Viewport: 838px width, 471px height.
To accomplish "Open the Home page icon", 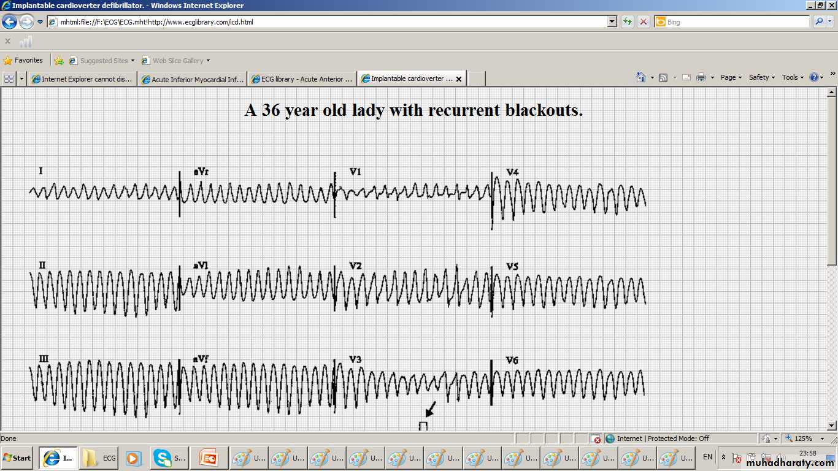I will click(641, 78).
